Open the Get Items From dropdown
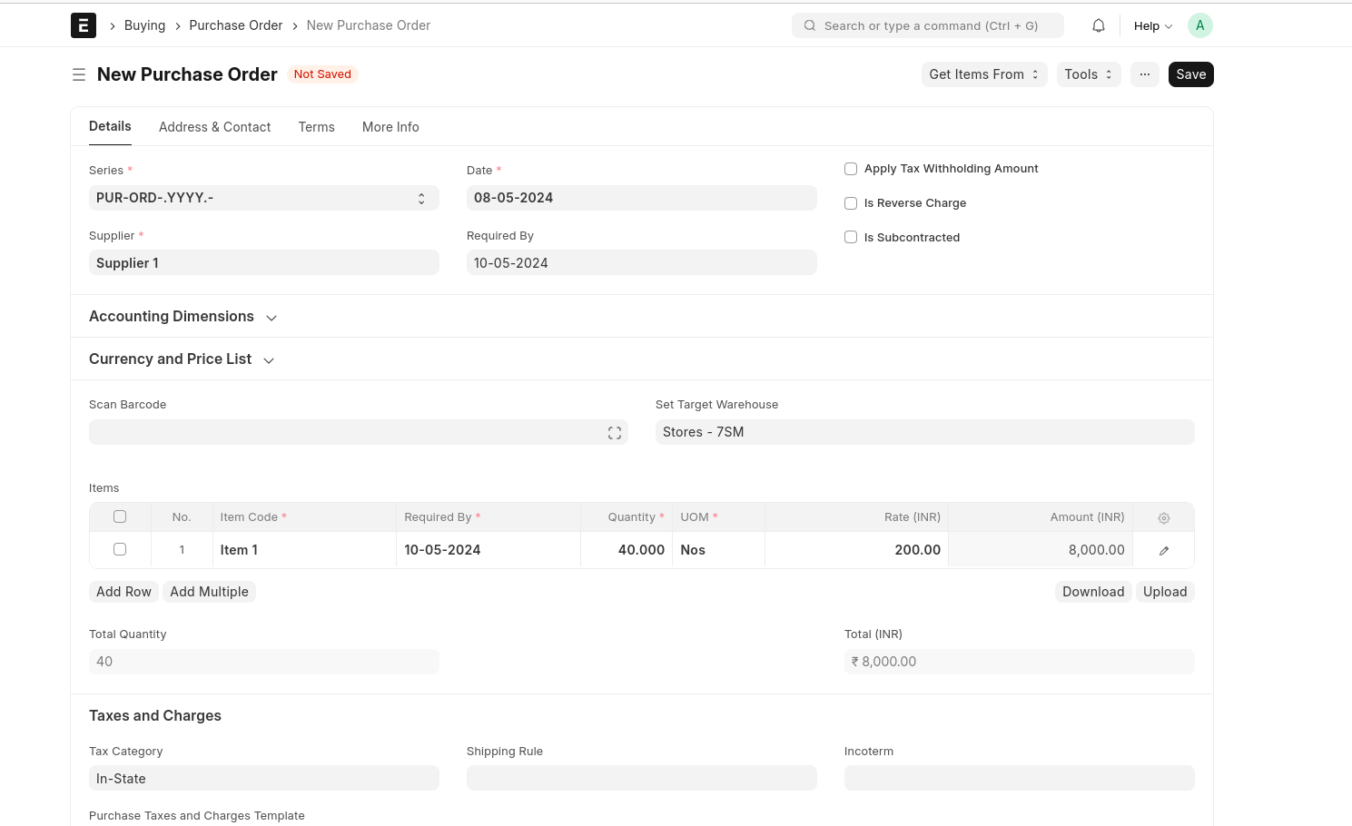The image size is (1352, 826). click(983, 74)
